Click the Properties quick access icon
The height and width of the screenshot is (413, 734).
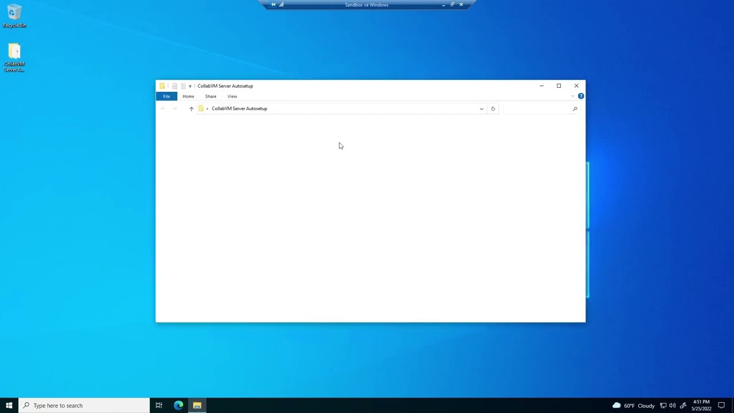point(174,86)
